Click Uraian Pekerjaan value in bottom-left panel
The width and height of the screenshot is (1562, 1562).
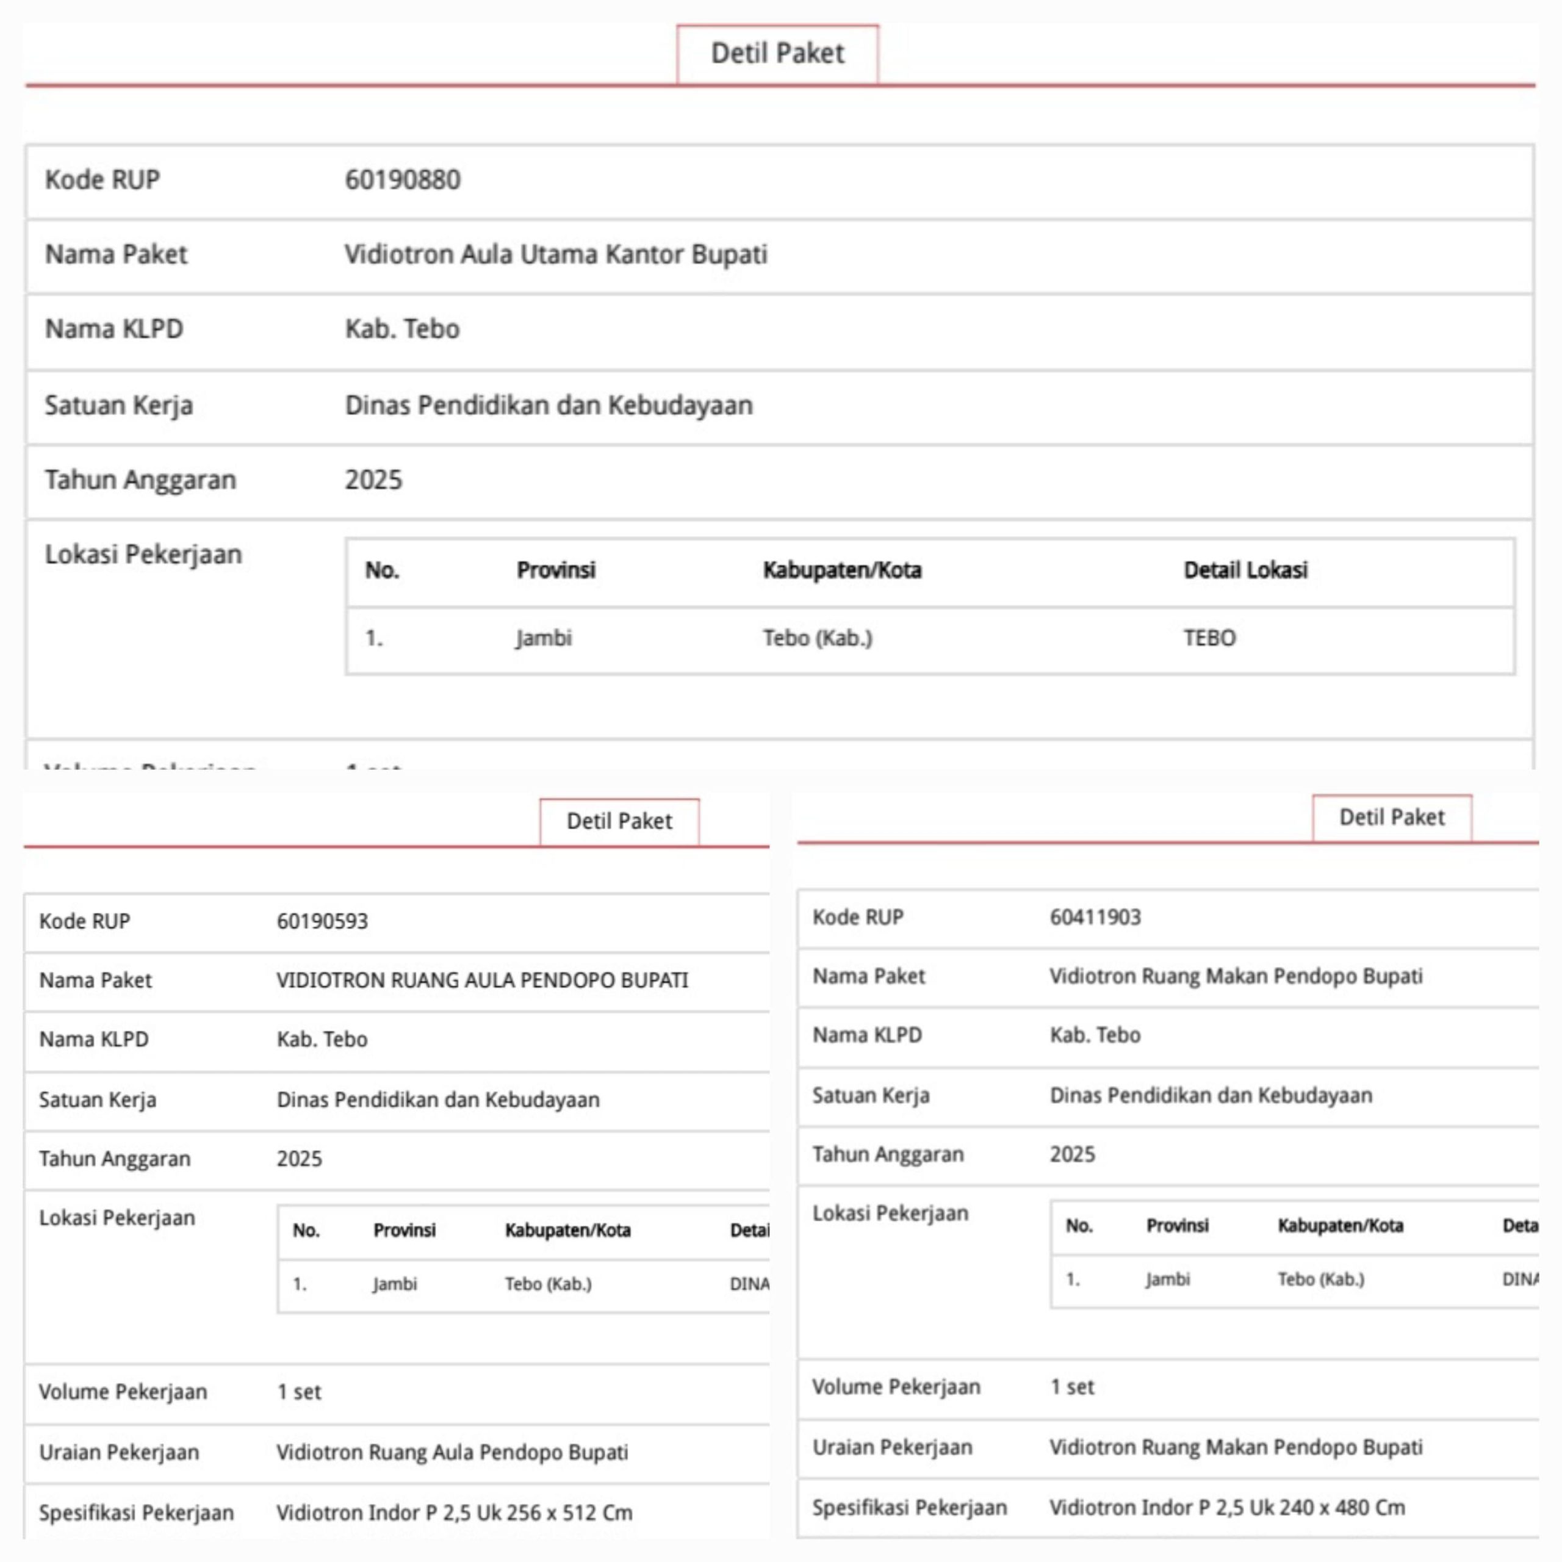(x=452, y=1453)
